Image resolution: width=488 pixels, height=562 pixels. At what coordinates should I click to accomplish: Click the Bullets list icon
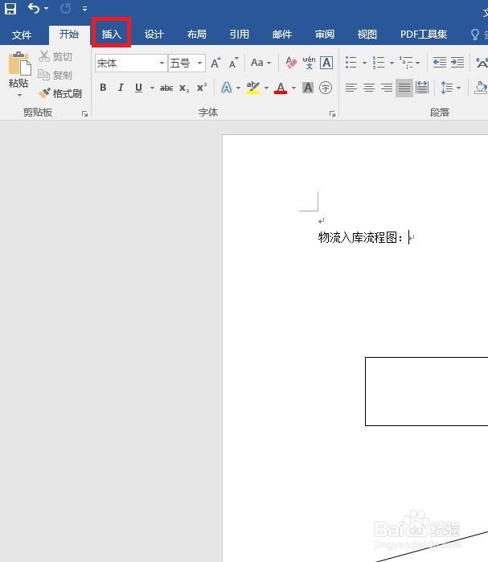point(351,63)
